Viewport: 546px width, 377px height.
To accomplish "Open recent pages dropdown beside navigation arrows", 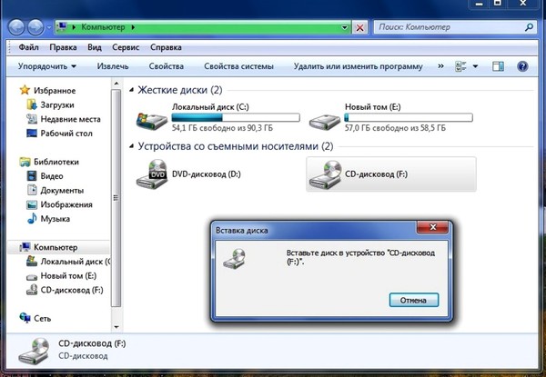I will tap(49, 27).
